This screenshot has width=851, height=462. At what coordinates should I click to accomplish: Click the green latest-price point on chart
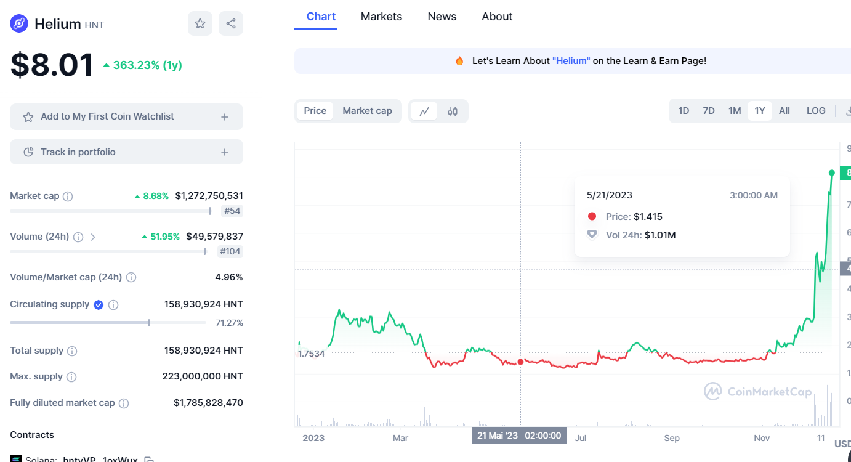pyautogui.click(x=832, y=172)
